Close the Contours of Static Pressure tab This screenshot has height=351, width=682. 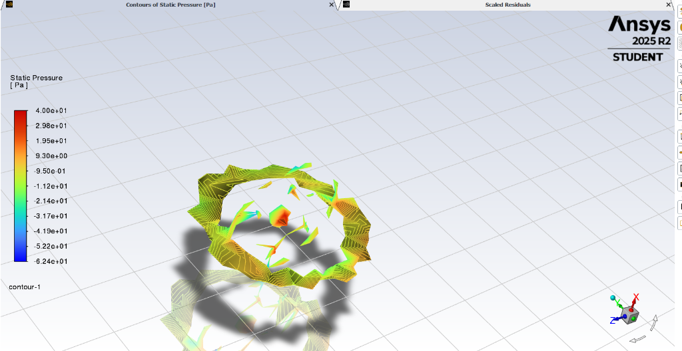pyautogui.click(x=332, y=5)
